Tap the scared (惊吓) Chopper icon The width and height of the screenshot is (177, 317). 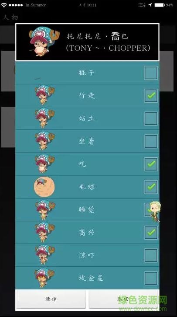click(44, 255)
